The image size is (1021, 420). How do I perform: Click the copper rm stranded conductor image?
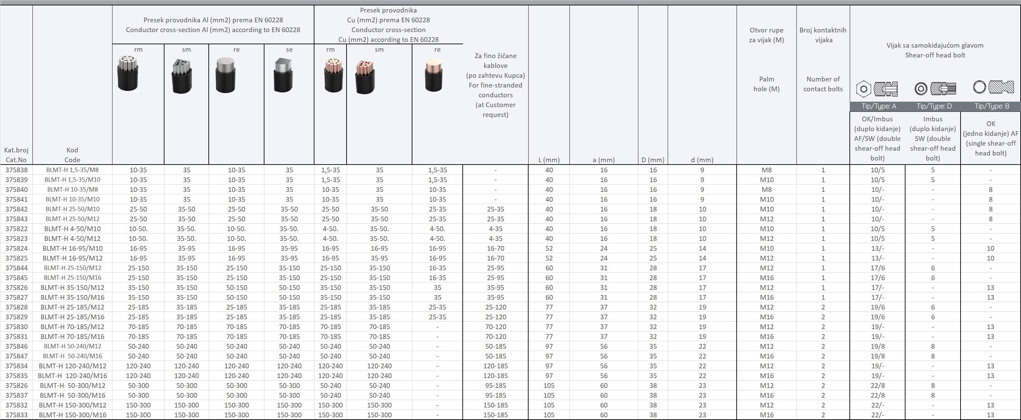point(333,75)
